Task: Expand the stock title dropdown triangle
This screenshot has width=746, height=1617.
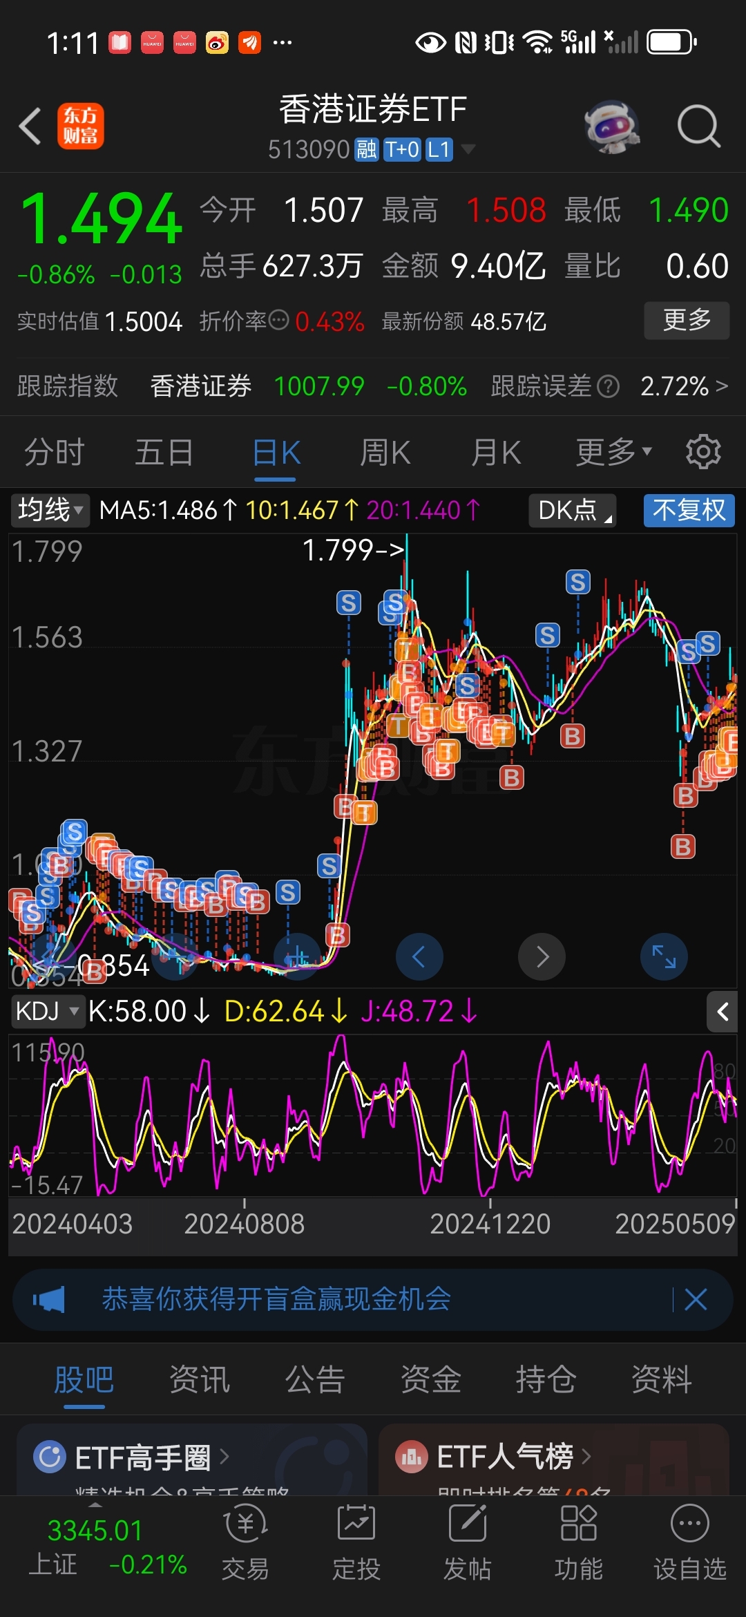Action: [468, 149]
